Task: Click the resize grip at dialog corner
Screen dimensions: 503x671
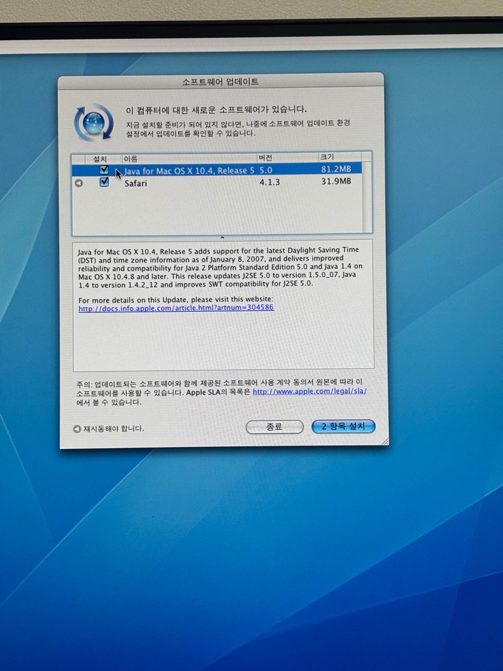Action: [x=385, y=442]
